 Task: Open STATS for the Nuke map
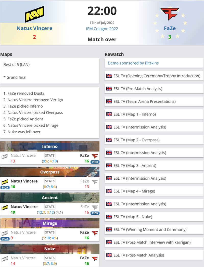pyautogui.click(x=50, y=258)
